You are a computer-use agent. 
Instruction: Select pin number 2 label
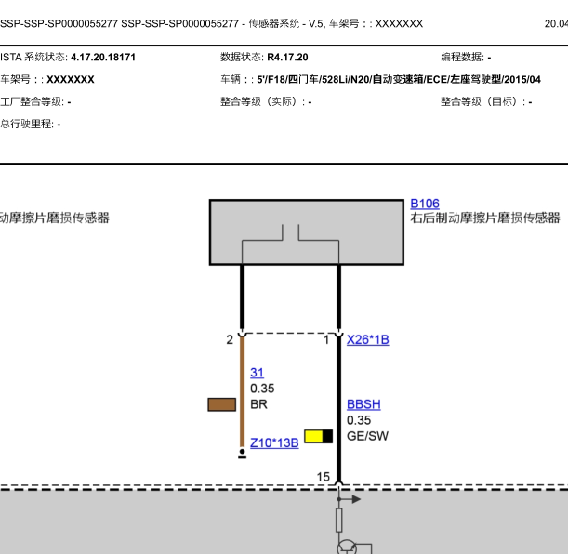click(x=230, y=339)
